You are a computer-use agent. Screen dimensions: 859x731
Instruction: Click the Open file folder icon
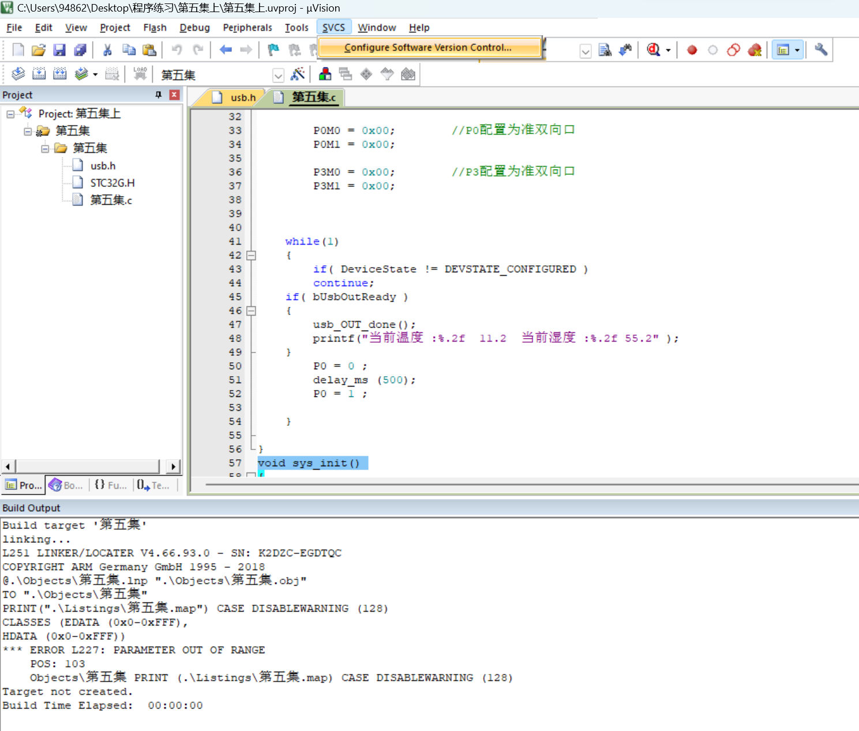[39, 50]
